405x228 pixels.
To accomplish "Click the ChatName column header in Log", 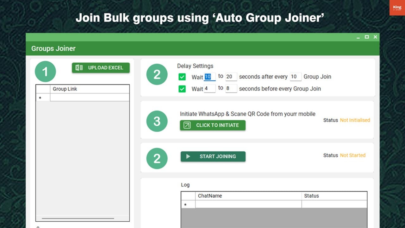I will coord(248,196).
